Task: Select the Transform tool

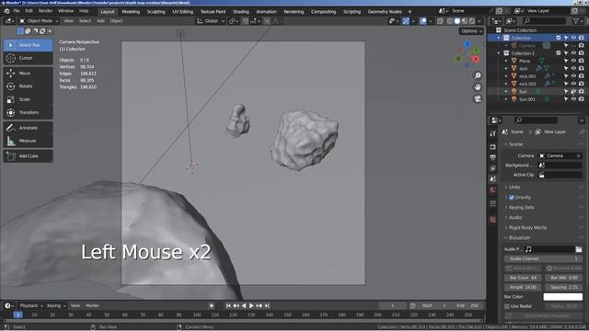Action: pyautogui.click(x=29, y=112)
